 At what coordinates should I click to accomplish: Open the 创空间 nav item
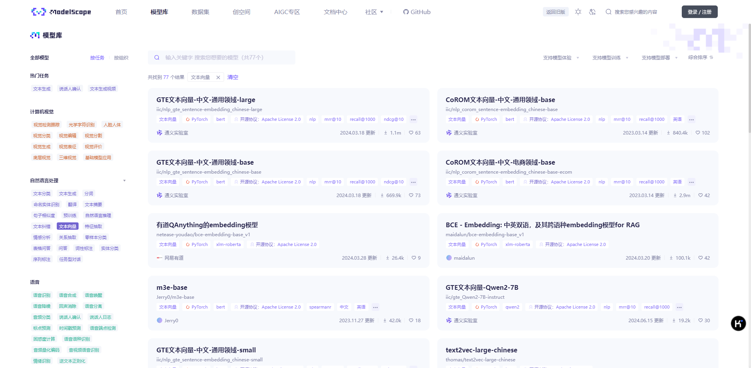click(241, 12)
